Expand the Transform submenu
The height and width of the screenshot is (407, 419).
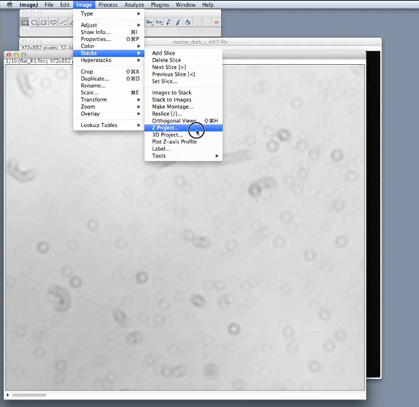tap(109, 100)
